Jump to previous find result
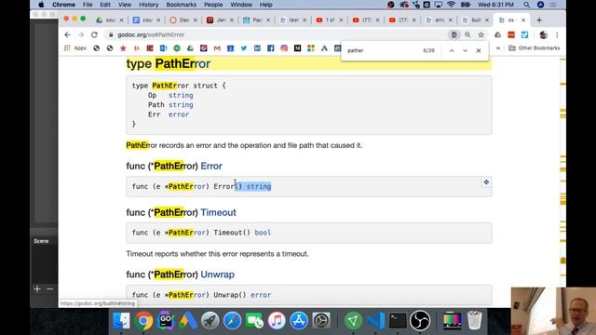This screenshot has width=596, height=335. point(452,50)
